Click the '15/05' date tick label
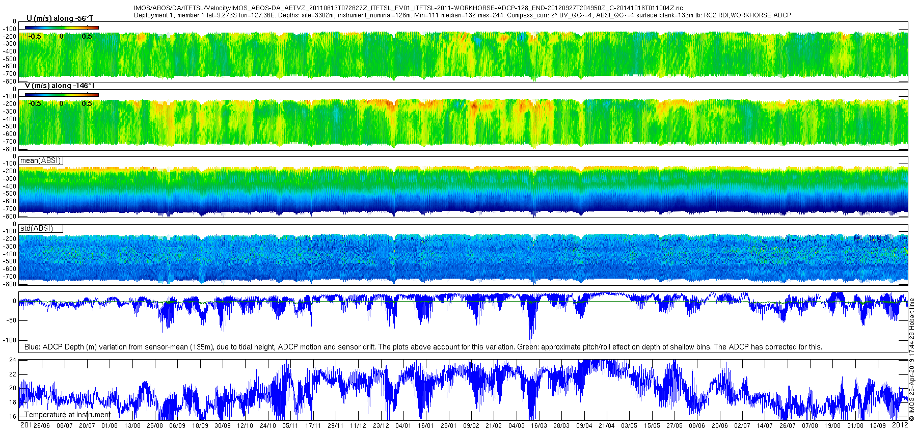Viewport: 917px width, 433px height. coord(652,426)
